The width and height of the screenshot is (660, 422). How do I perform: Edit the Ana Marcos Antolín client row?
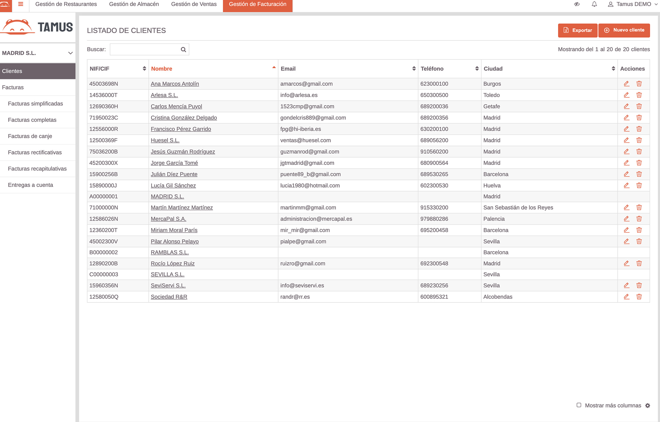coord(626,84)
